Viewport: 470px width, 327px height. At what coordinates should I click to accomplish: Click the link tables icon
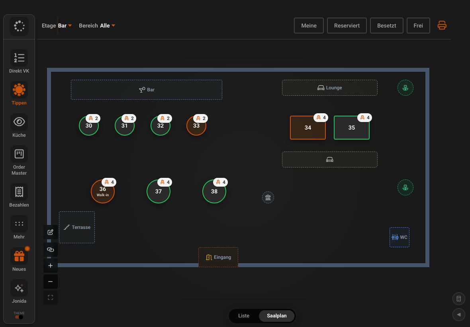point(50,250)
